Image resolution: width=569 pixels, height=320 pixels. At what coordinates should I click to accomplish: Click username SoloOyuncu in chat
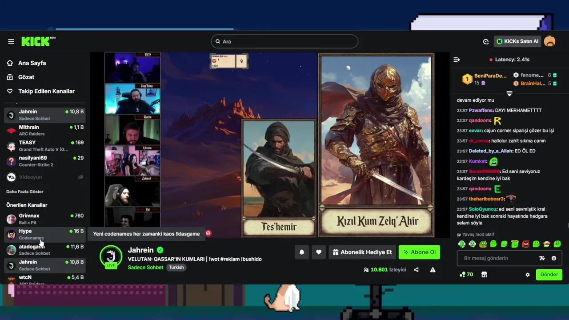click(483, 209)
